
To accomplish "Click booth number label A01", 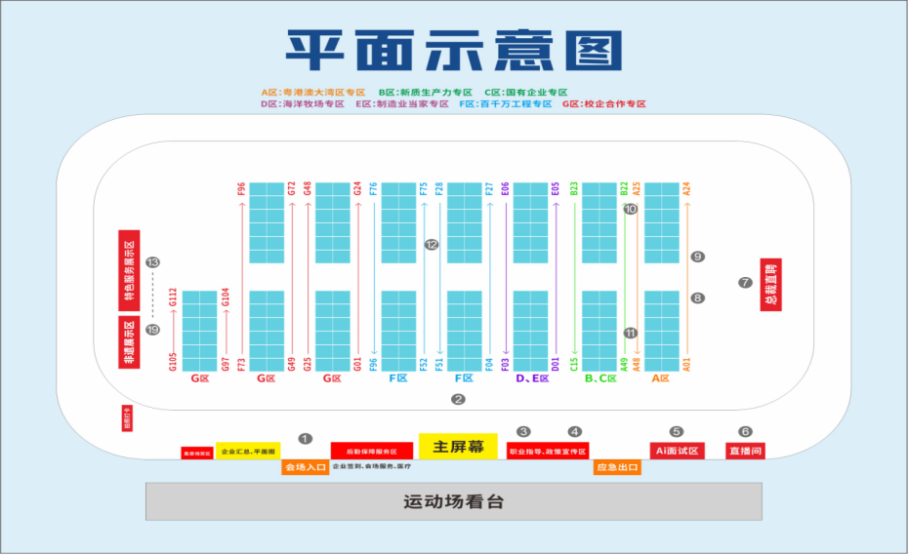I will coord(686,364).
